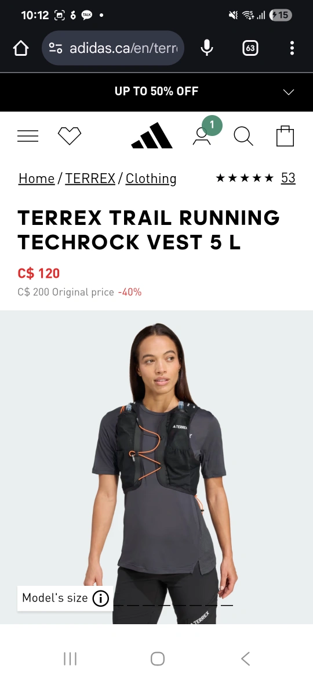Open Chrome three-dot overflow menu
The image size is (313, 680).
[292, 48]
